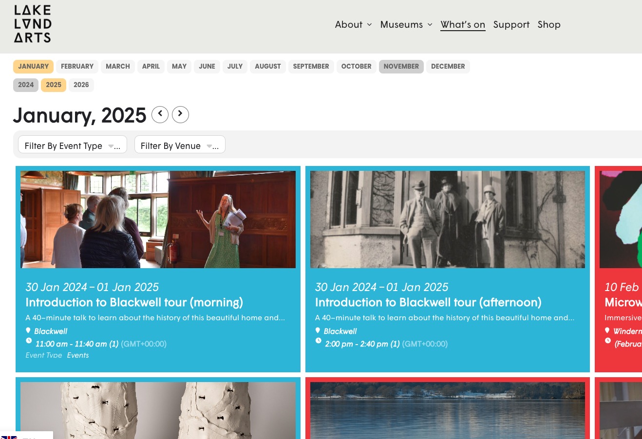642x439 pixels.
Task: Click the clock icon beside 2:00 pm
Action: 318,341
